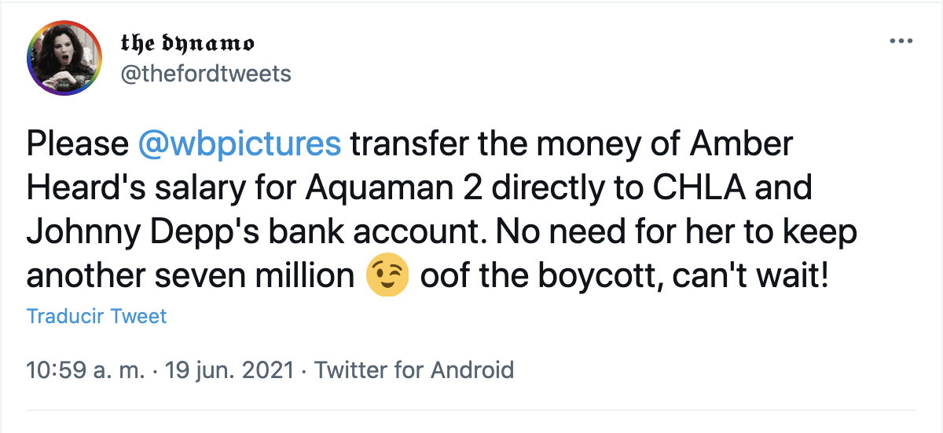Click the 10:59 a. m. timestamp

(86, 369)
